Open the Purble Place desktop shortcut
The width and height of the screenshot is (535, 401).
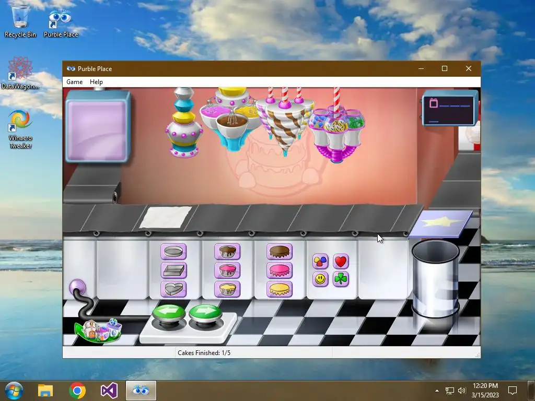pyautogui.click(x=61, y=22)
